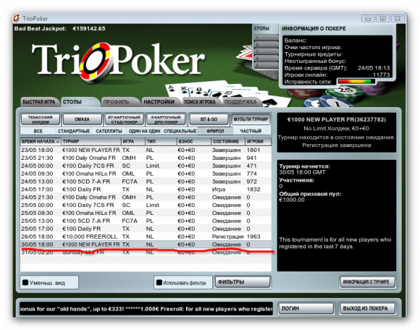Open table slot 5 in Столы list

tap(266, 65)
